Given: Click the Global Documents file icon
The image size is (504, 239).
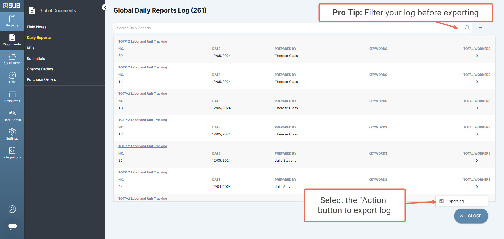Looking at the screenshot, I should coord(32,10).
